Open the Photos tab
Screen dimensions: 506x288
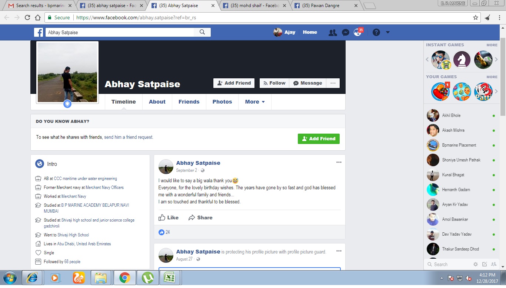222,102
